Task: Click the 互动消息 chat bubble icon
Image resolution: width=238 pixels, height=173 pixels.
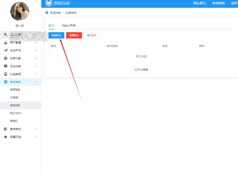Action: coord(6,66)
